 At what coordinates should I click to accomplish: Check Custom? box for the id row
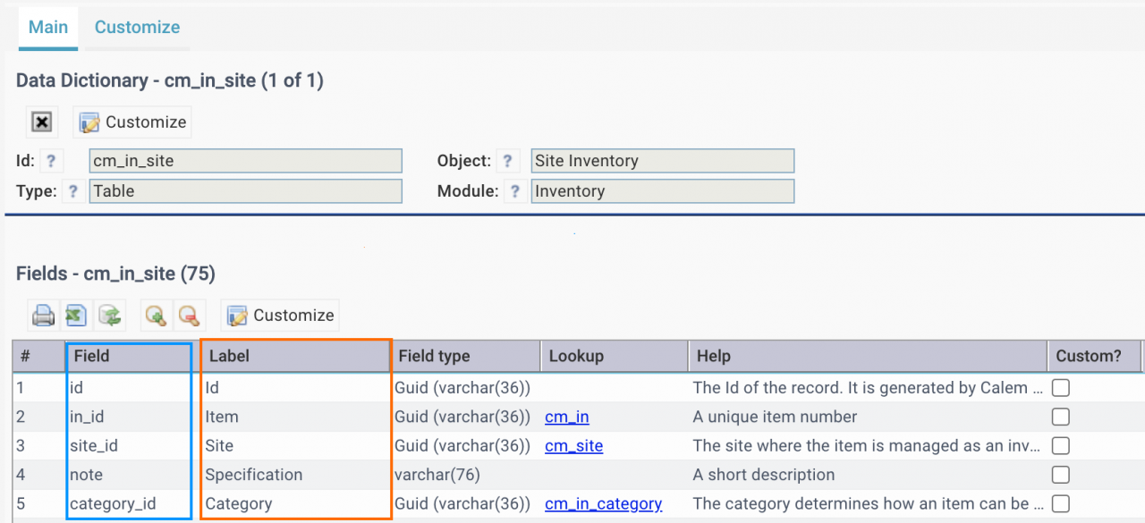click(1061, 388)
